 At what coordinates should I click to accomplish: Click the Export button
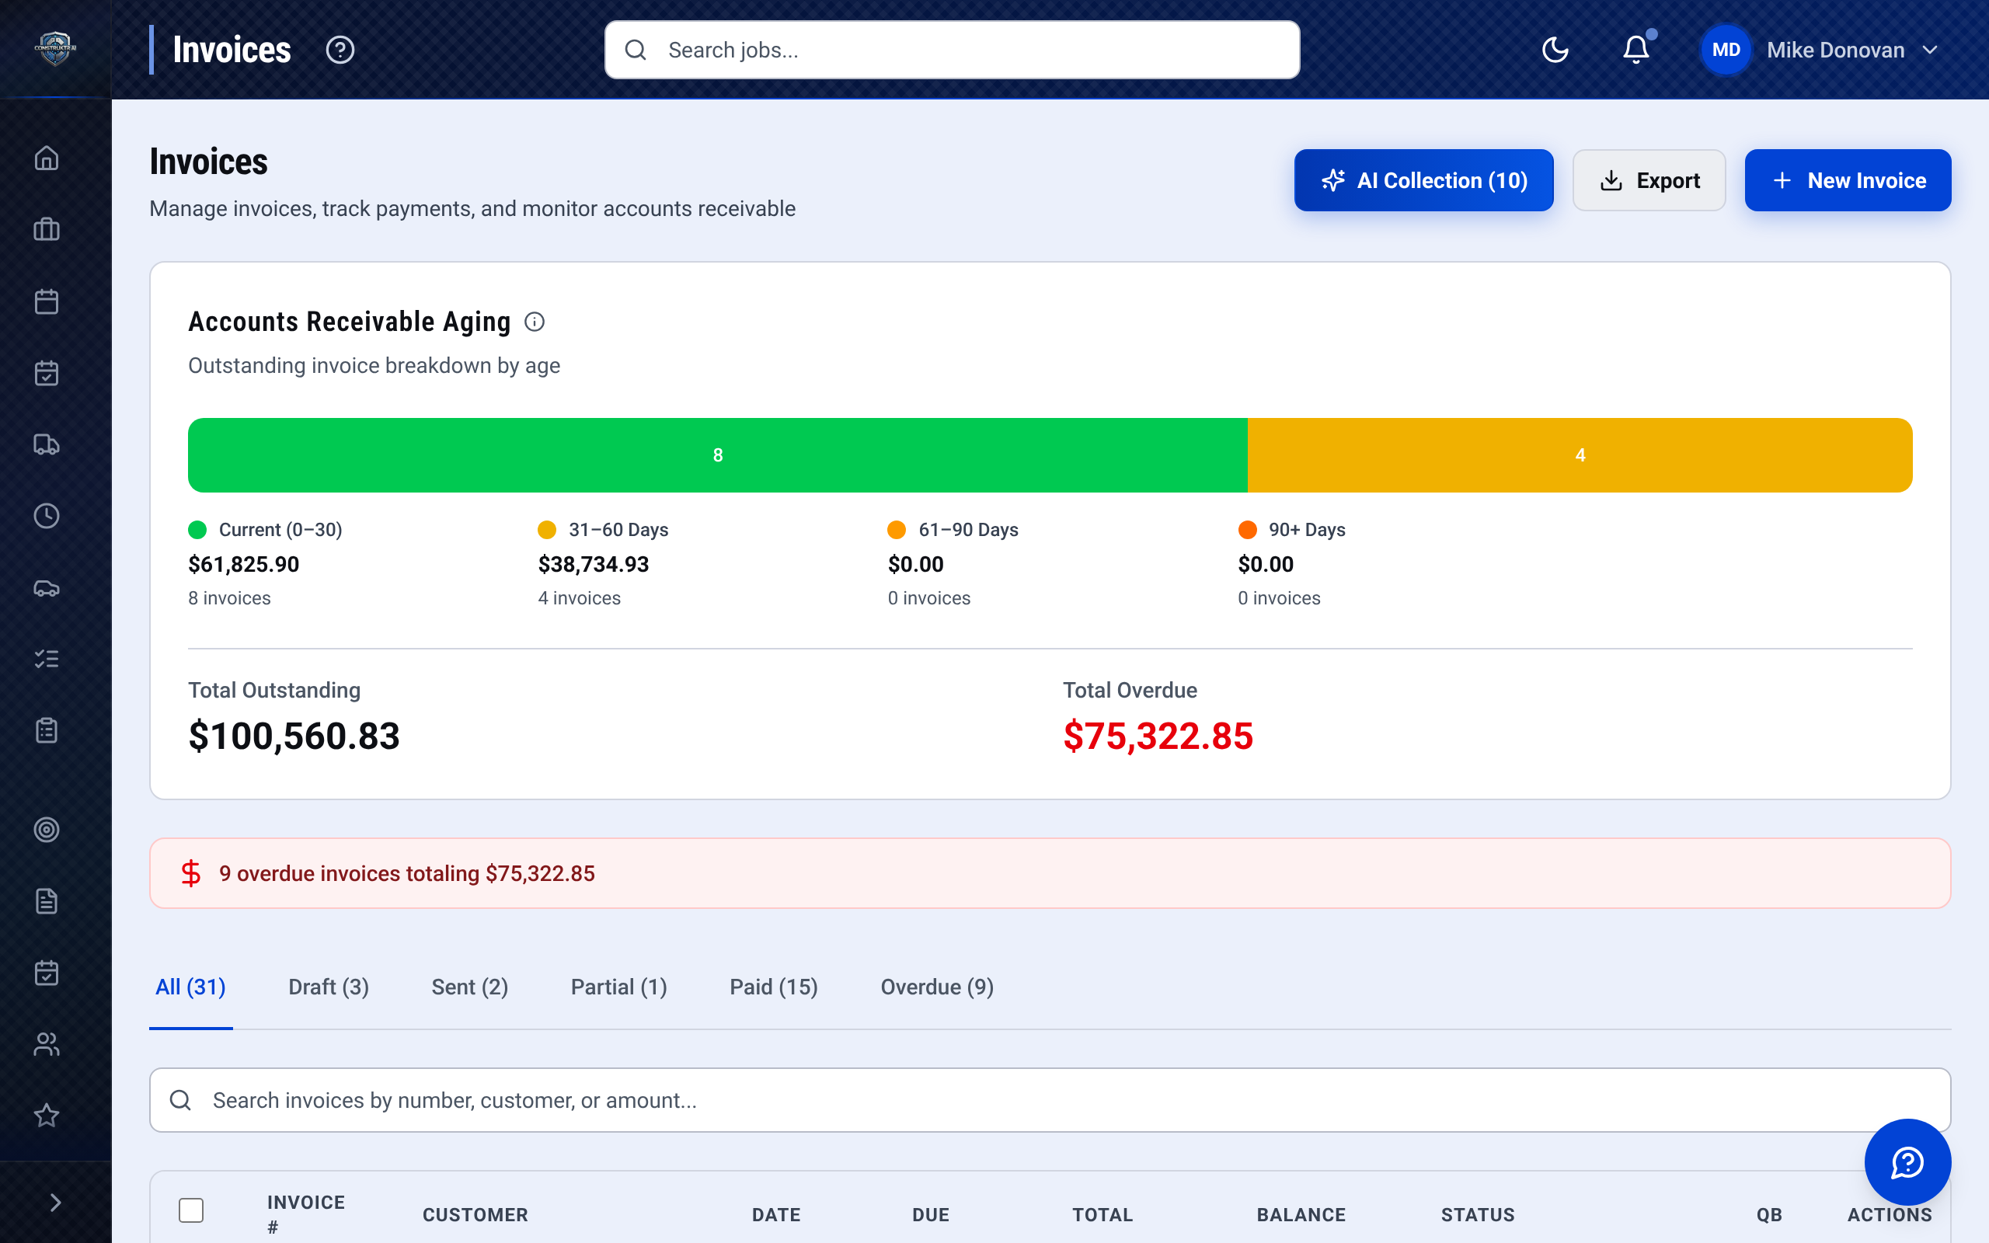[x=1649, y=180]
